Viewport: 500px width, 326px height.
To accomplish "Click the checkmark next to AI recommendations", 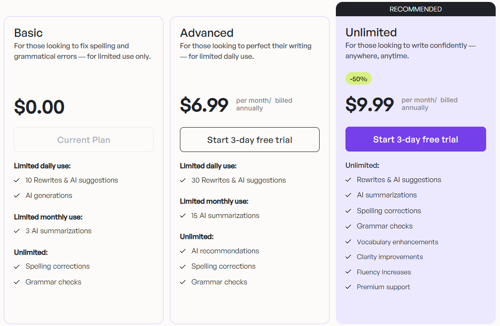I will (x=183, y=250).
